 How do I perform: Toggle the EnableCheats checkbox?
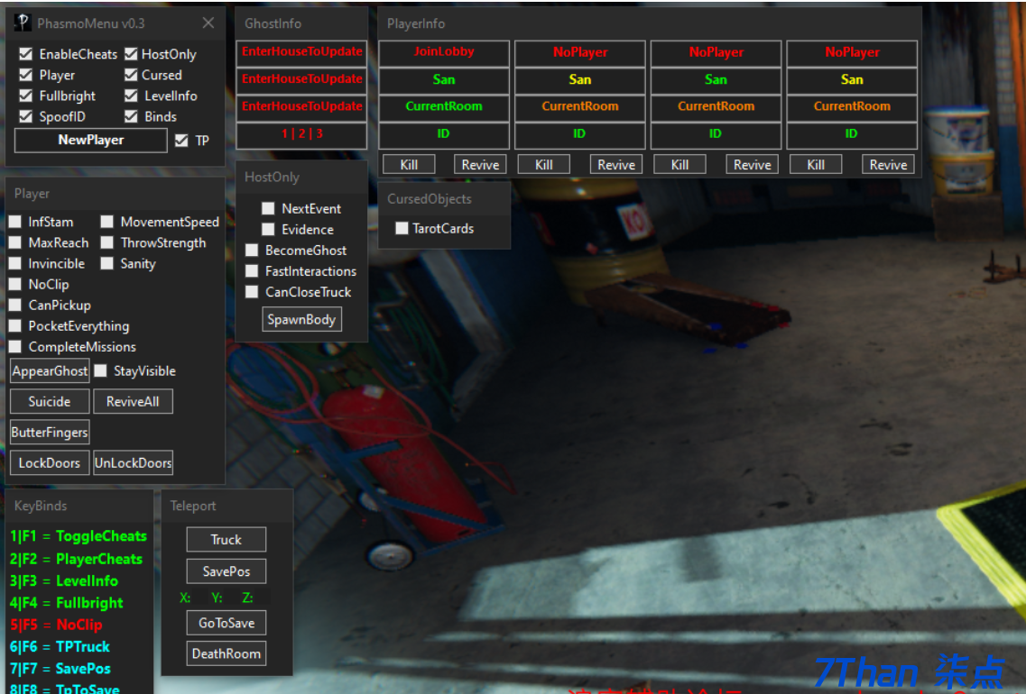(x=25, y=53)
